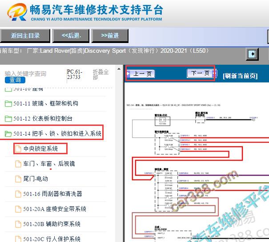Collapse folder 501-14 把手、锁、锁扣和进入系统
The height and width of the screenshot is (242, 269).
click(x=57, y=133)
